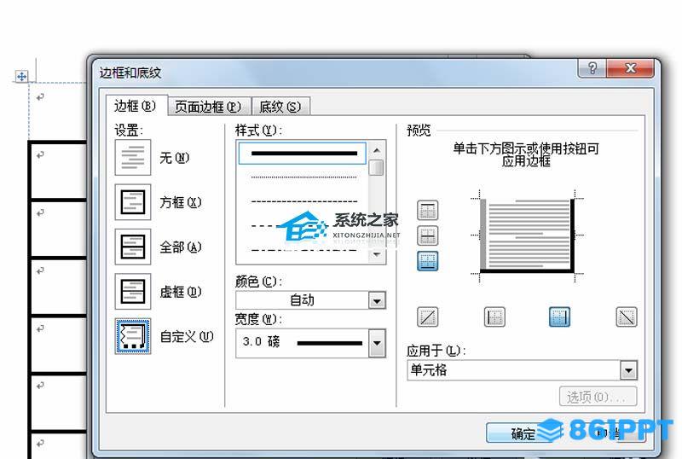Click the 单元格 text in apply-to box
This screenshot has width=682, height=459.
(x=429, y=370)
